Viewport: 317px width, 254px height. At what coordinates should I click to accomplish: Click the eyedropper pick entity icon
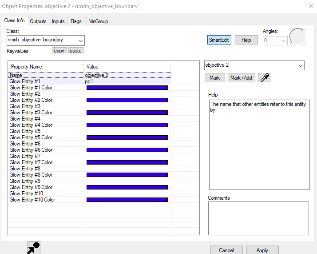(265, 78)
